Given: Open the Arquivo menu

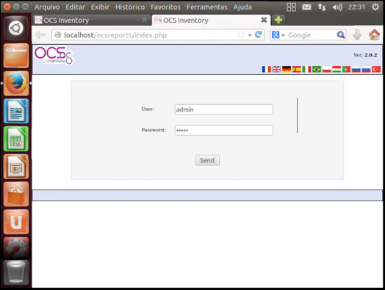Looking at the screenshot, I should [x=47, y=7].
